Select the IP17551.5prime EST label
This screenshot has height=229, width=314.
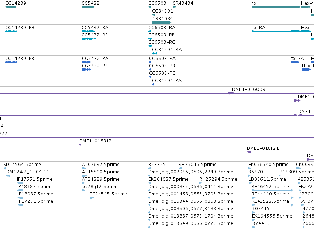pyautogui.click(x=35, y=179)
